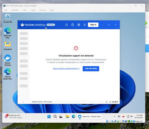Image resolution: width=149 pixels, height=129 pixels.
Task: Click the PERSONAL plan badge
Action: tap(51, 25)
